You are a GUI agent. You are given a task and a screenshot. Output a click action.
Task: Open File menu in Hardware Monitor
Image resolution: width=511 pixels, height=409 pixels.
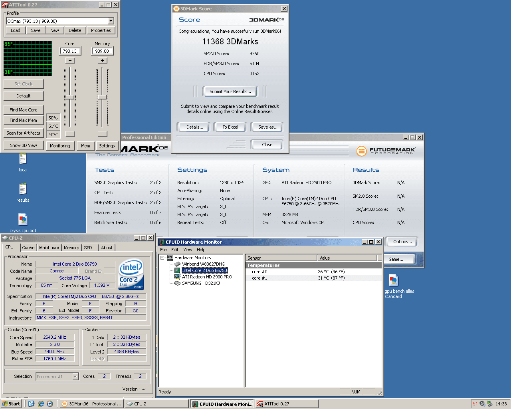pyautogui.click(x=163, y=250)
